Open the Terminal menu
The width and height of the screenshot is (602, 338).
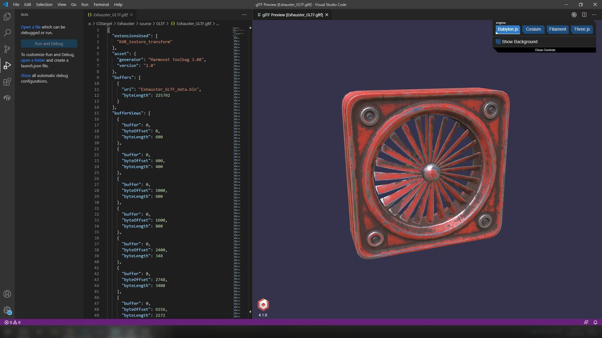tap(101, 4)
